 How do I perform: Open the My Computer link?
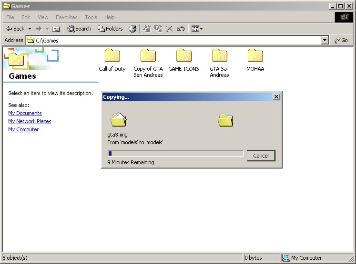click(x=23, y=129)
